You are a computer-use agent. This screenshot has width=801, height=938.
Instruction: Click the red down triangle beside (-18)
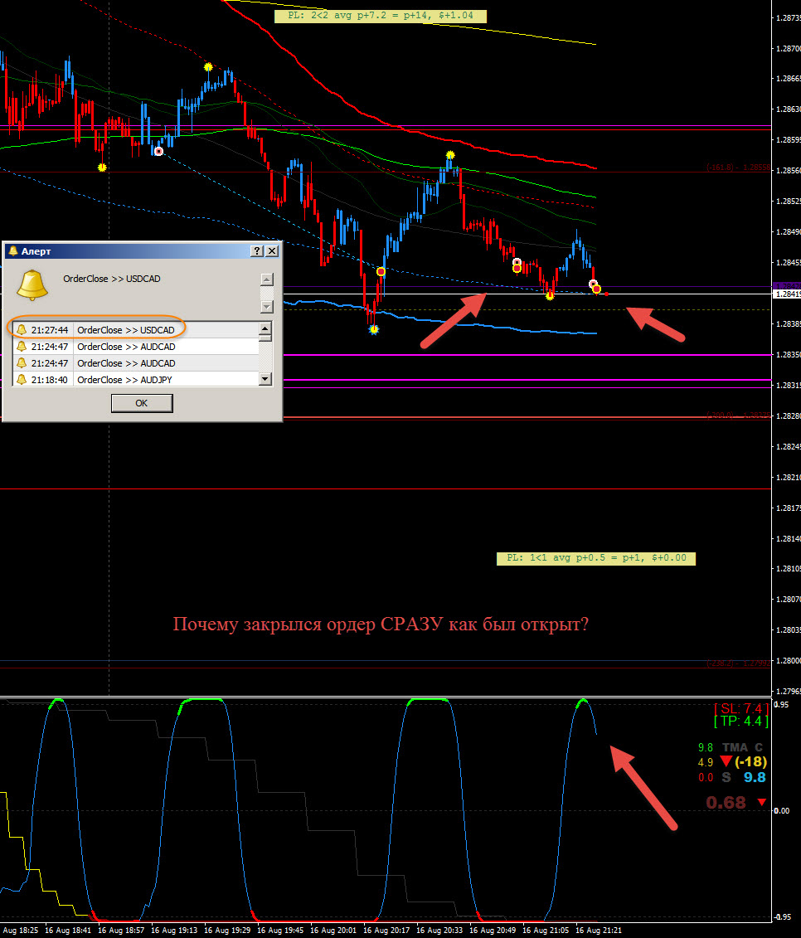726,761
